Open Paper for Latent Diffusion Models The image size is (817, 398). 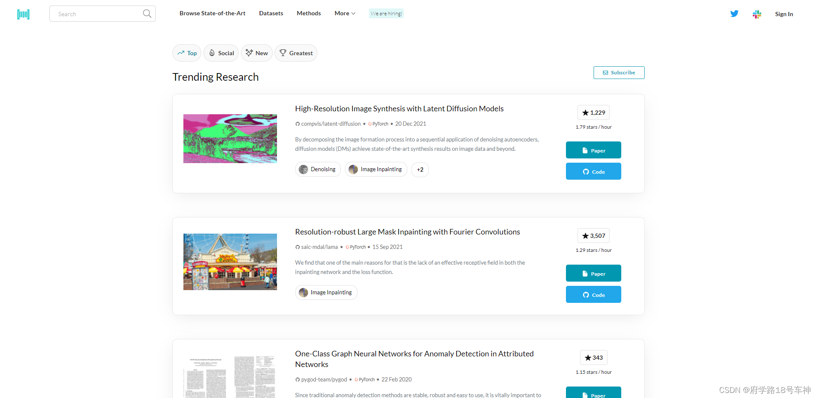[x=594, y=150]
